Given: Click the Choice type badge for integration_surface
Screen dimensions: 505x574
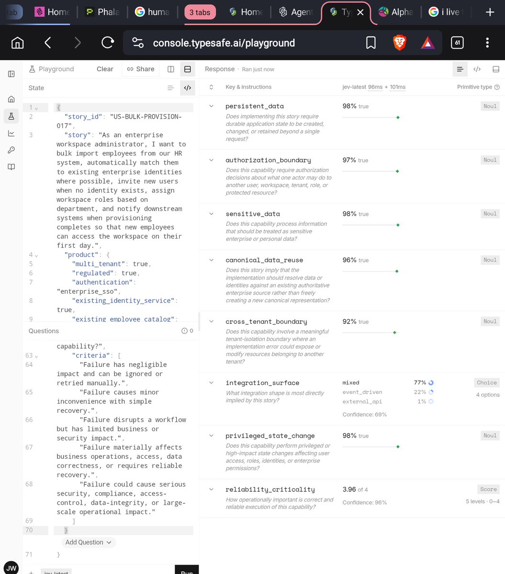Looking at the screenshot, I should 487,383.
